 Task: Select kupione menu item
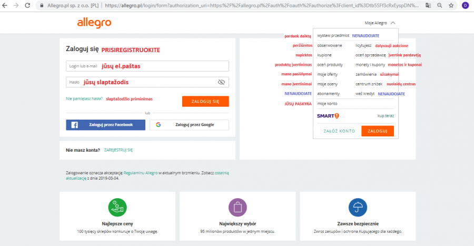point(324,55)
